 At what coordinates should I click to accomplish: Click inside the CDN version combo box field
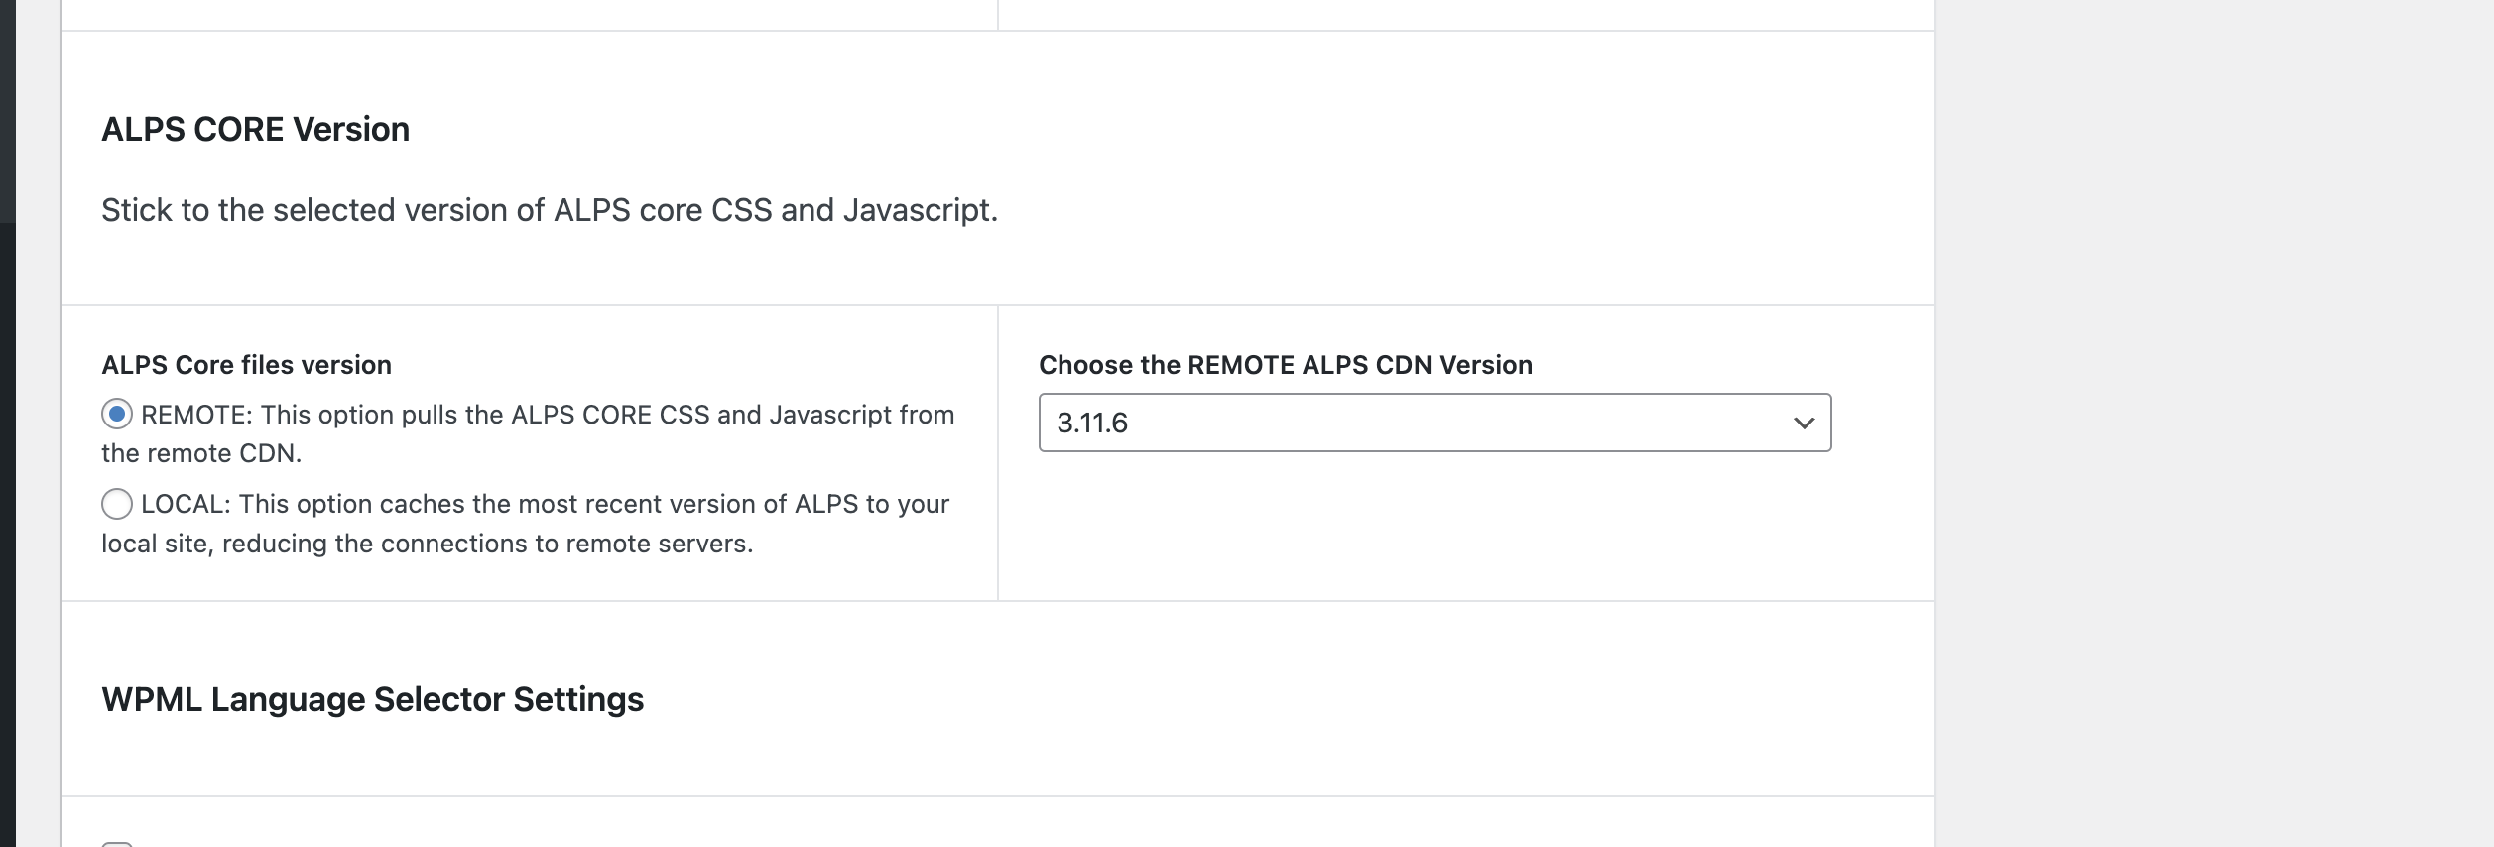[1290, 424]
